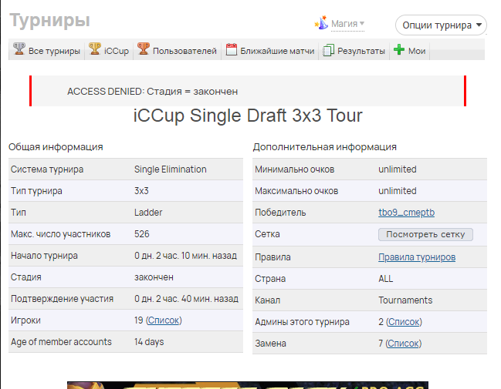501x389 pixels.
Task: Open the players Список link in Игроки row
Action: [164, 320]
